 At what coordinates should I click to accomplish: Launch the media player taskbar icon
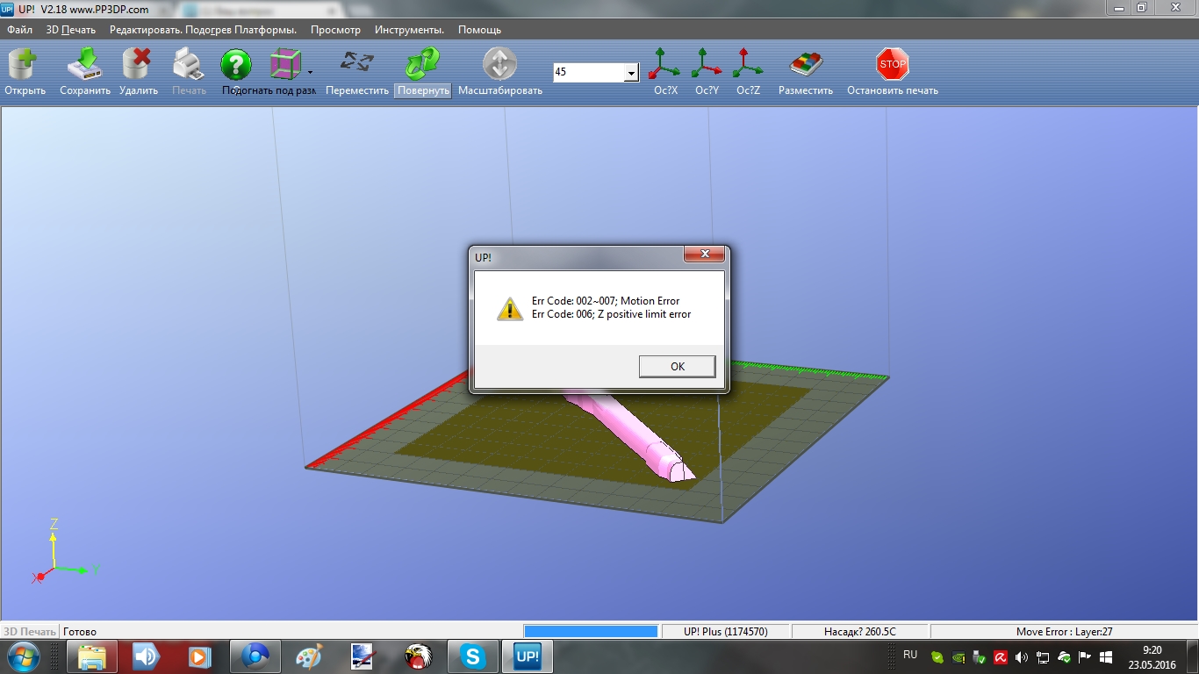click(x=201, y=656)
